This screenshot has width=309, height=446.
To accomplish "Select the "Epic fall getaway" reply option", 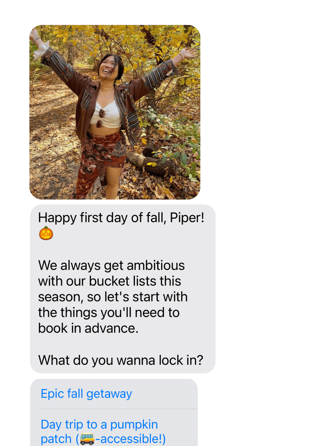I will point(86,394).
